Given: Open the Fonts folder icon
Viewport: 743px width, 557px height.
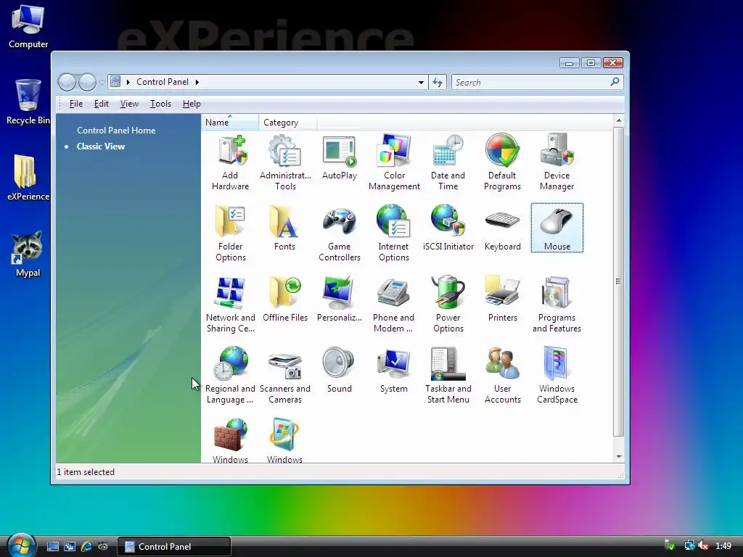Looking at the screenshot, I should click(284, 228).
